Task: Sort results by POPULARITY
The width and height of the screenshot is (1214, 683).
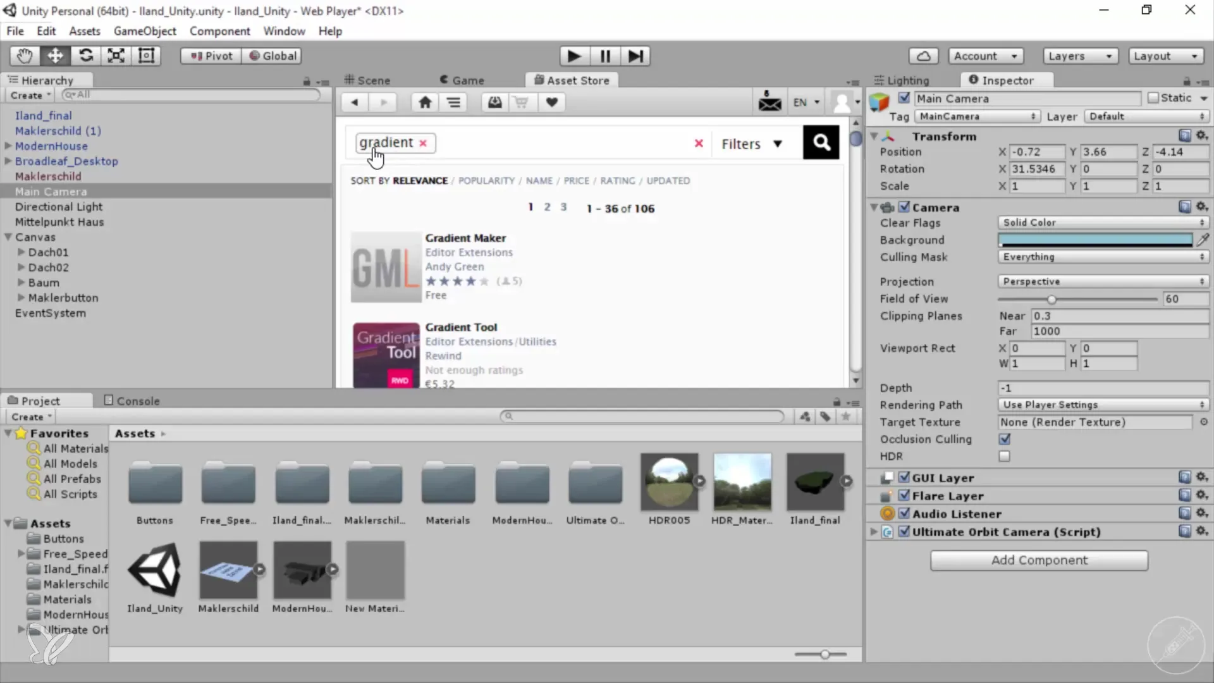Action: coord(486,181)
